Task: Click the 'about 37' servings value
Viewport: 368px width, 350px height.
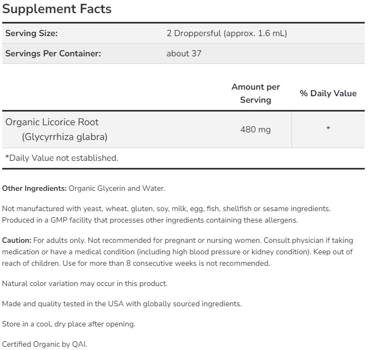Action: 184,54
